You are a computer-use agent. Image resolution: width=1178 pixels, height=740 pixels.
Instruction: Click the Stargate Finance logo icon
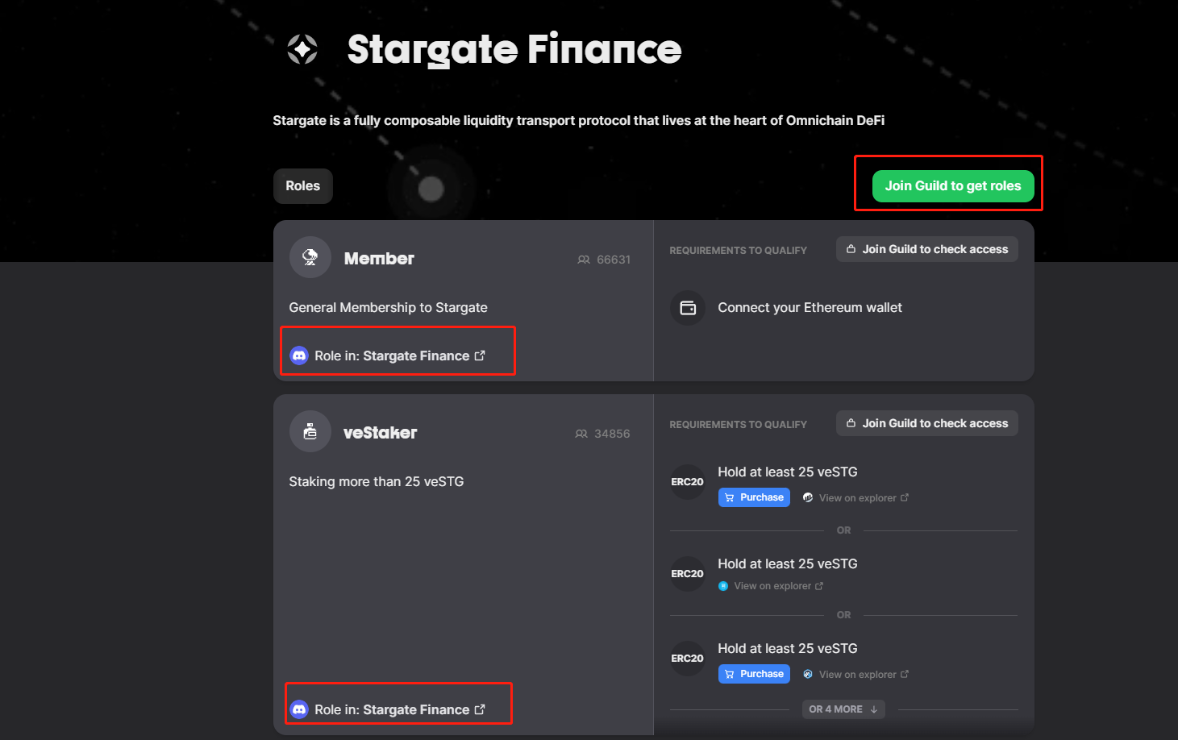[302, 49]
